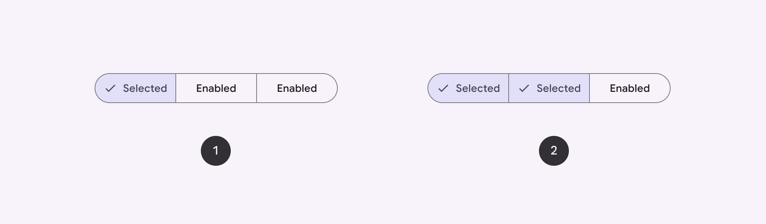Select the rightmost Enabled segment in left group

tap(297, 88)
